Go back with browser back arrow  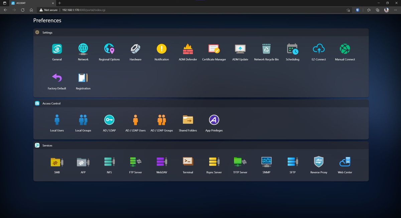point(5,10)
